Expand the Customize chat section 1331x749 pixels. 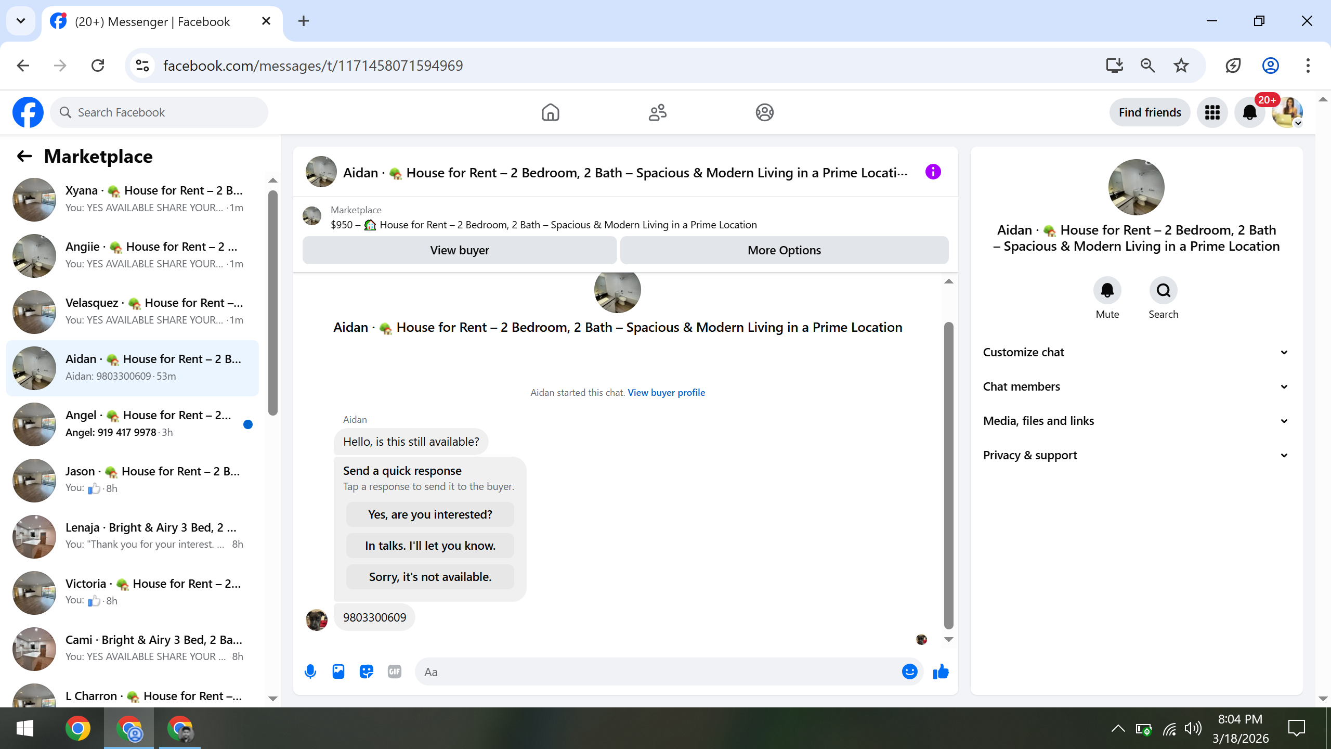tap(1136, 352)
